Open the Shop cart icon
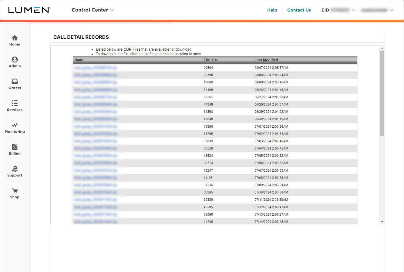Image resolution: width=404 pixels, height=272 pixels. [x=15, y=191]
